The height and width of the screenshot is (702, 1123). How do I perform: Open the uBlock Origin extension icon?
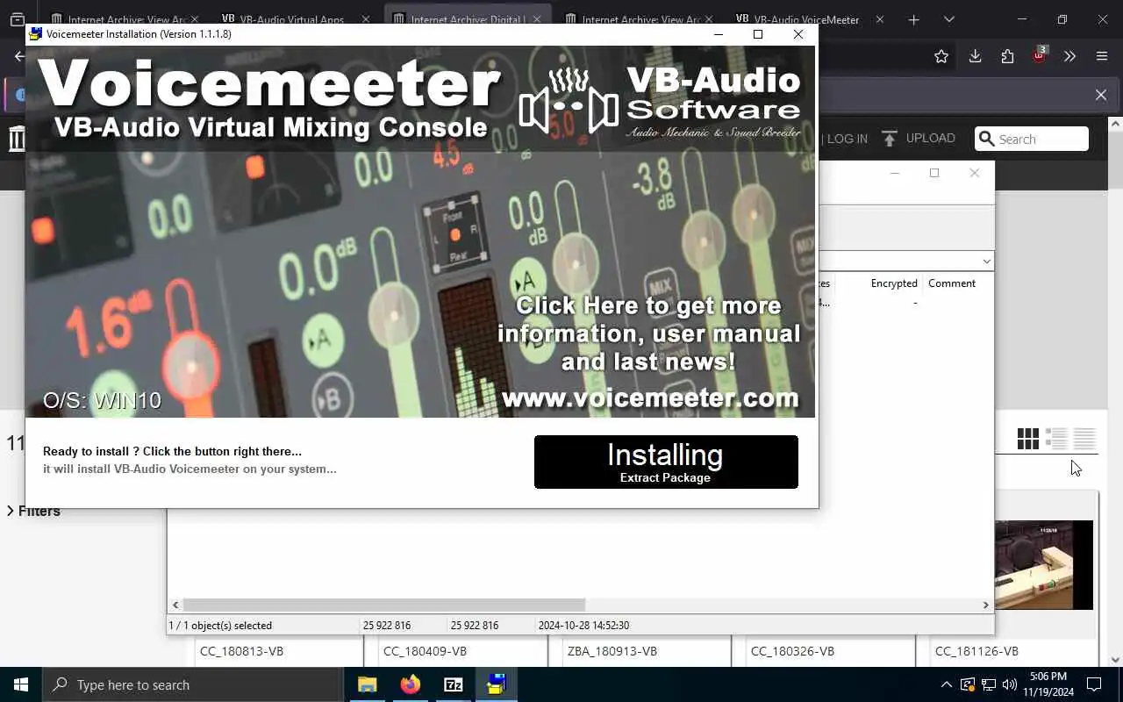(x=1039, y=55)
